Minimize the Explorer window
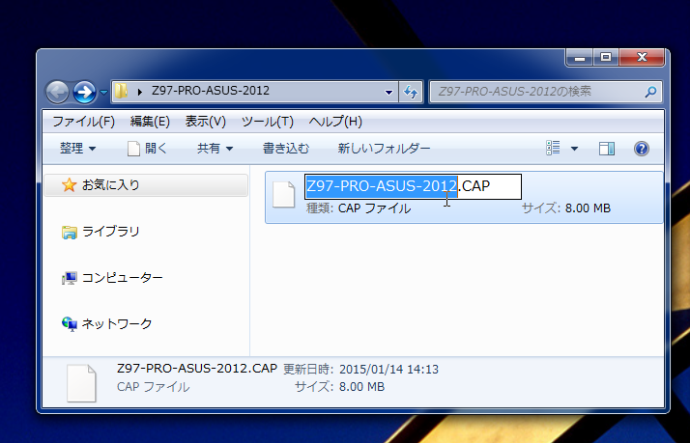Viewport: 690px width, 443px height. coord(580,57)
